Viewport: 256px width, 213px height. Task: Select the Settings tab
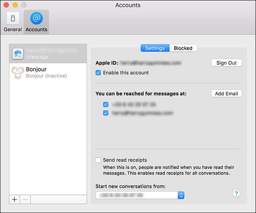155,48
